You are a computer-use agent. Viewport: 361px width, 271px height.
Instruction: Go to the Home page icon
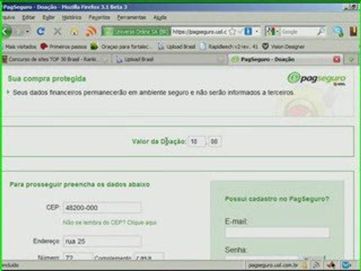74,31
